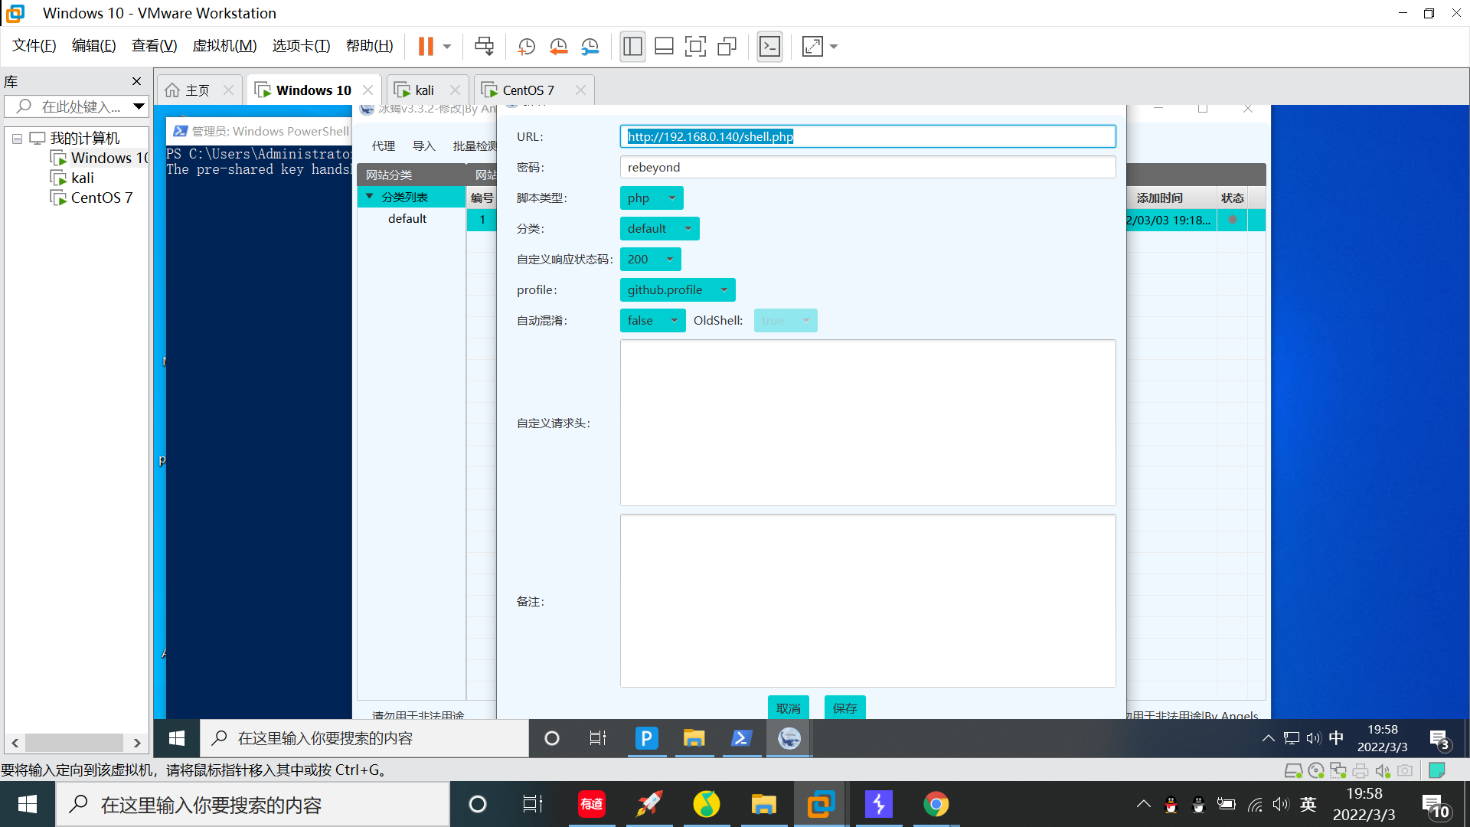Image resolution: width=1470 pixels, height=827 pixels.
Task: Switch to the kali tab
Action: (423, 90)
